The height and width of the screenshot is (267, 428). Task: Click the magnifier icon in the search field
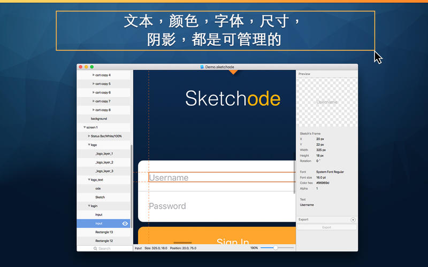95,248
